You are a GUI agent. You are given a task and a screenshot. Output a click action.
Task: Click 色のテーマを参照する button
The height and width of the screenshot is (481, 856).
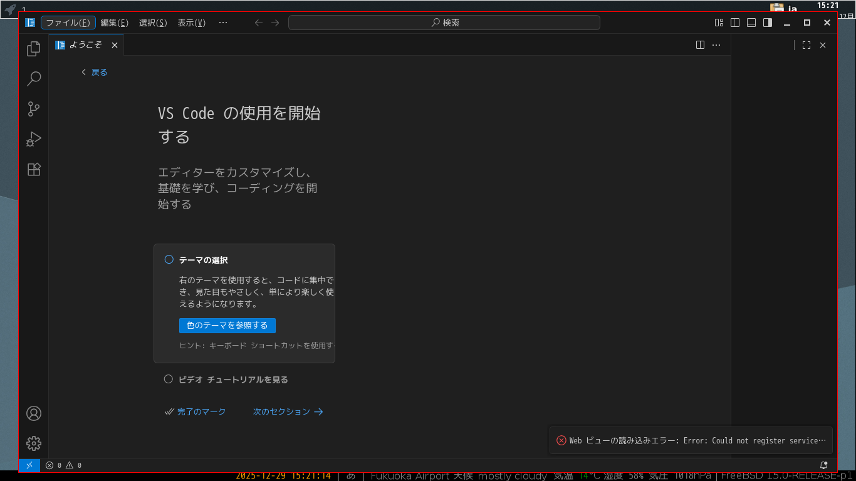[227, 326]
